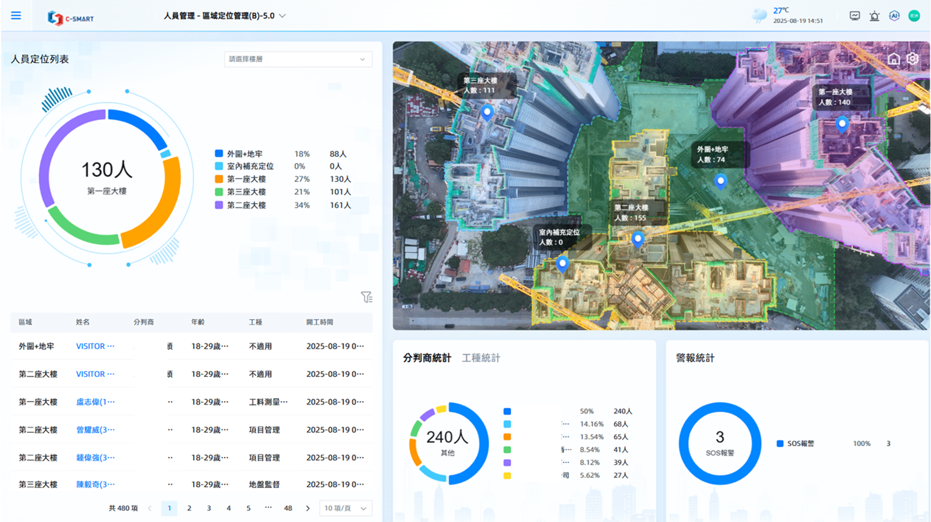The image size is (931, 522).
Task: Go to page 3 of the table
Action: click(x=209, y=509)
